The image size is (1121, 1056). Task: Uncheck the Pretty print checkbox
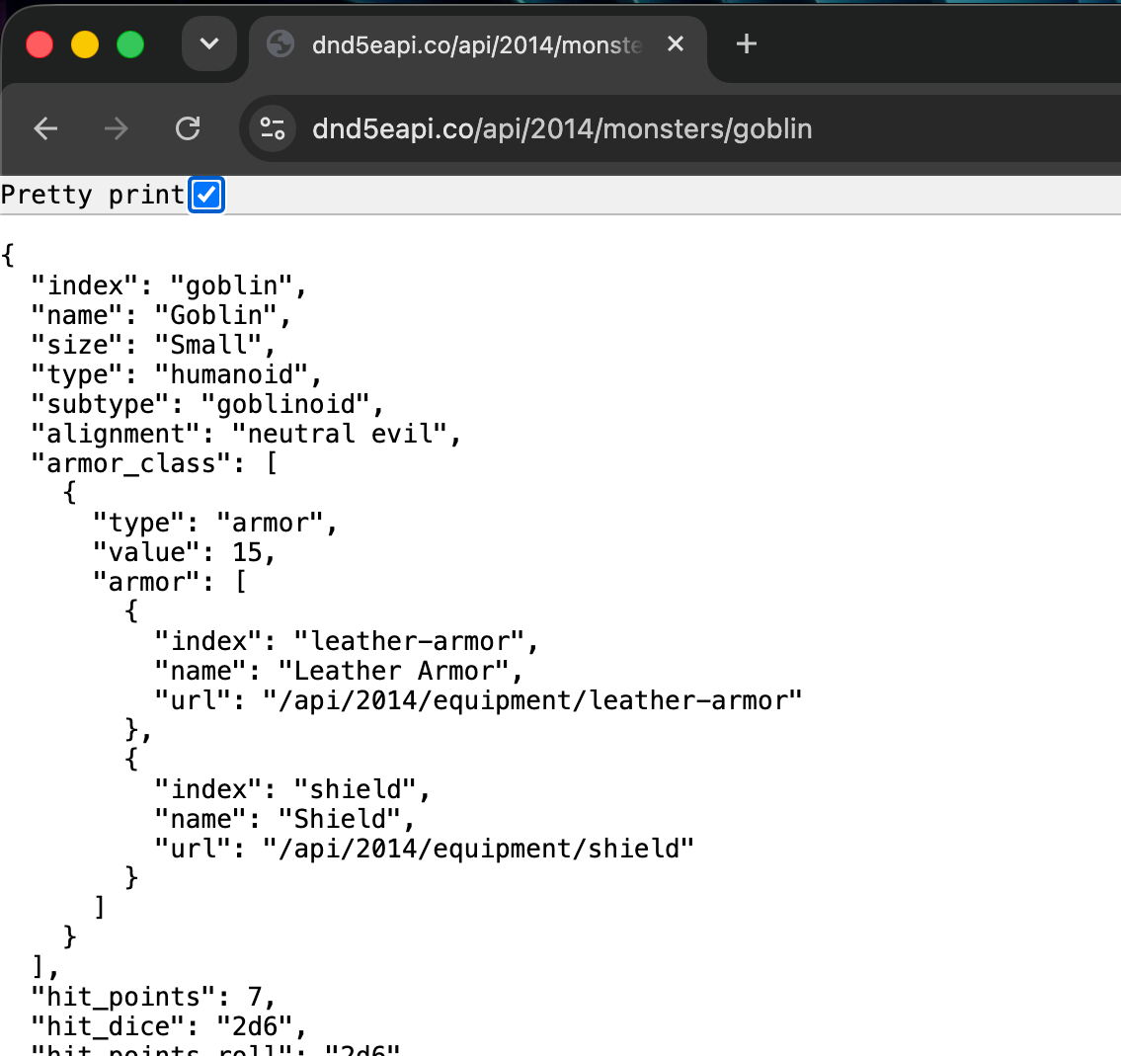pos(206,196)
